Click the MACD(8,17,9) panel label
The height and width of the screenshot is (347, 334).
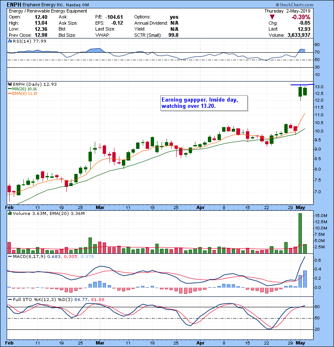tap(29, 257)
